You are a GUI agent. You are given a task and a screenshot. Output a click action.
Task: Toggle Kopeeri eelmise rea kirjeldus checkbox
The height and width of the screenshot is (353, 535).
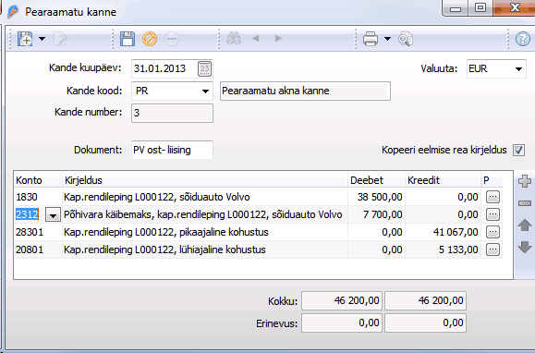518,150
